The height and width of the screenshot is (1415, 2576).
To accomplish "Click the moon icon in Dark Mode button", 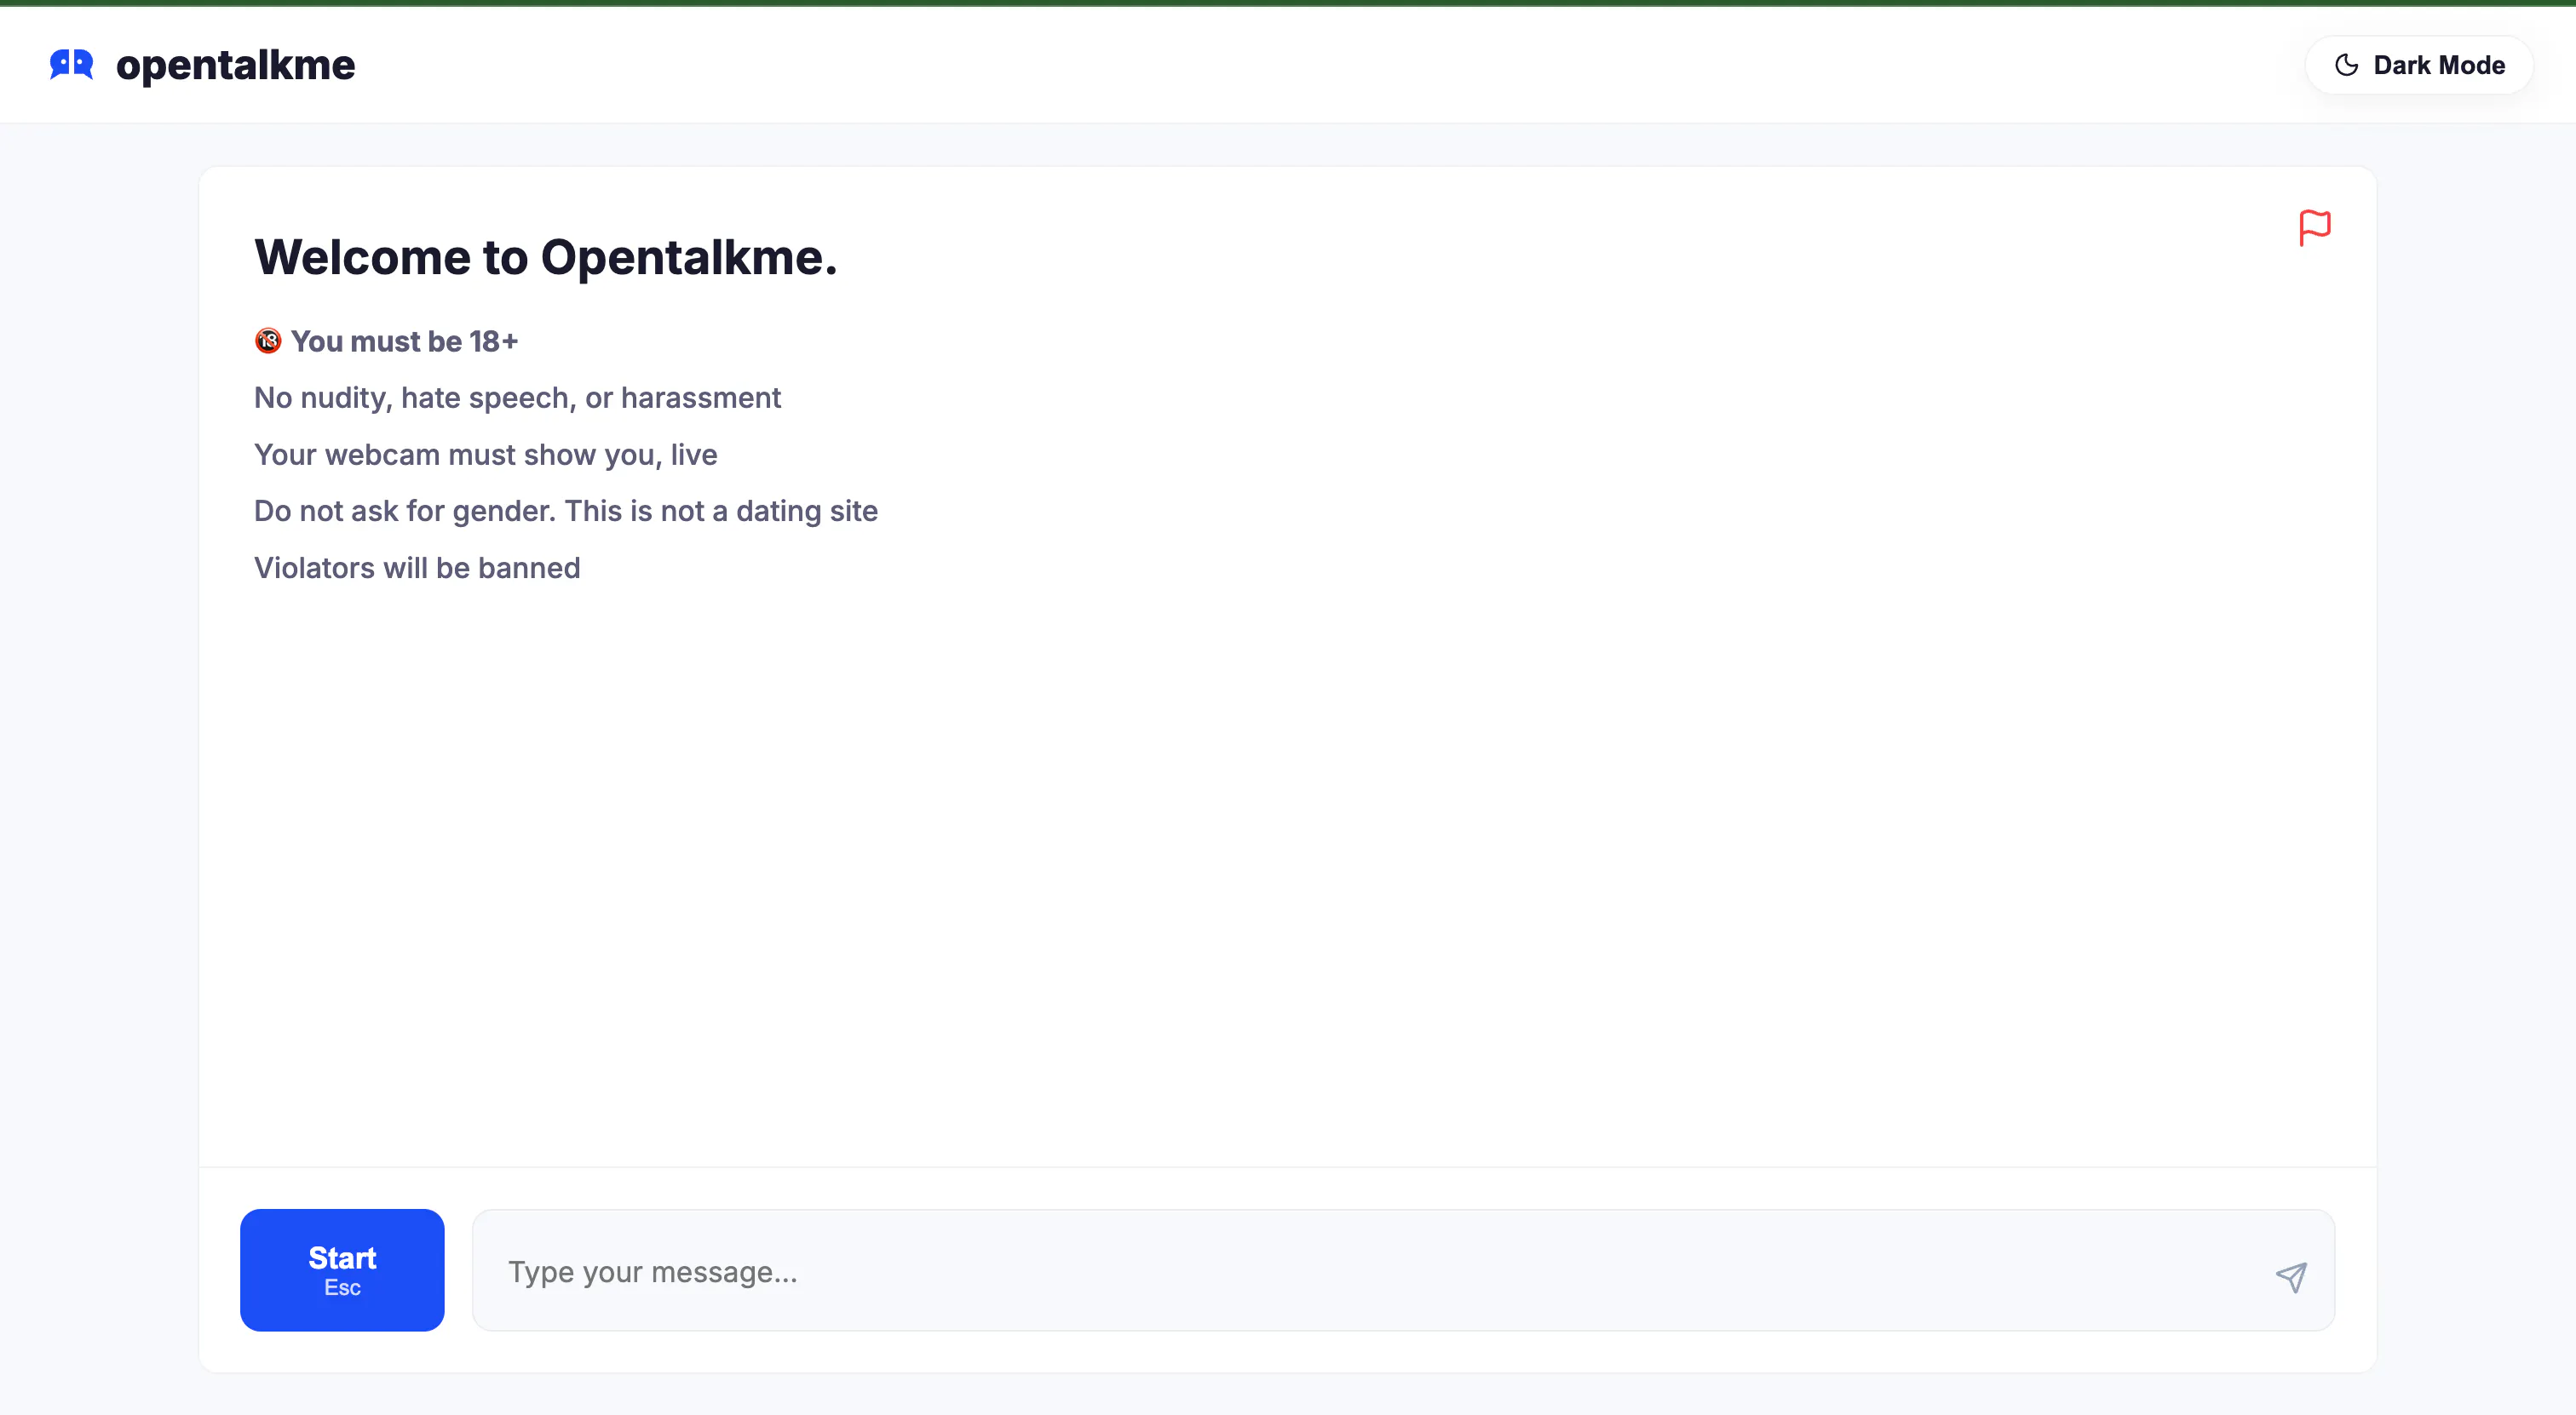I will pos(2346,65).
